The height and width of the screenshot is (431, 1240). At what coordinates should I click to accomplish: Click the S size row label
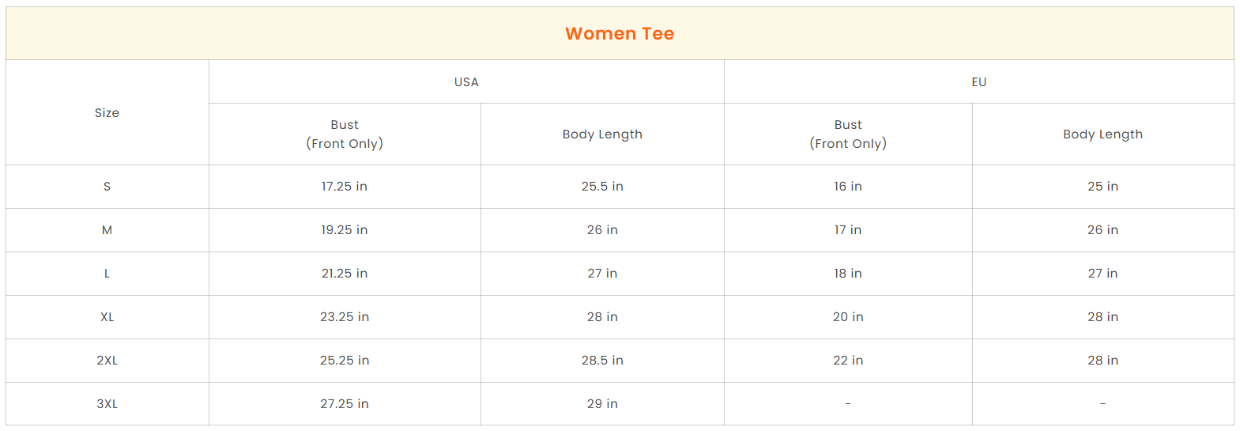[x=107, y=186]
